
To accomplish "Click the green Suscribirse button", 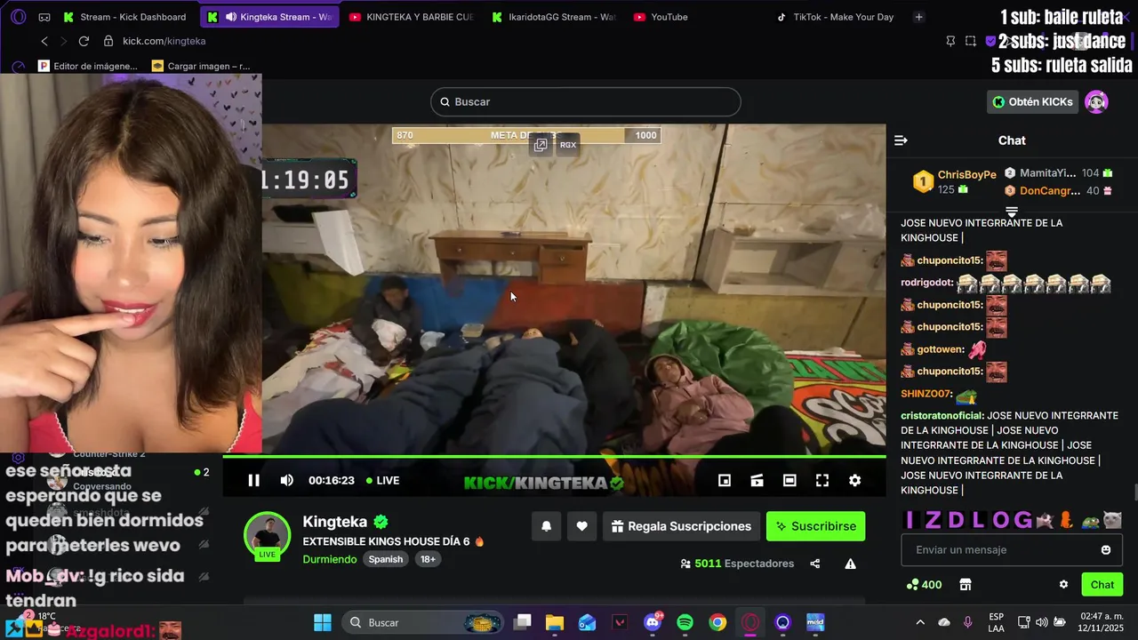I will (815, 526).
